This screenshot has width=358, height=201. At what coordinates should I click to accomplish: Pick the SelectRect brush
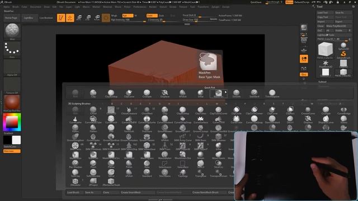[x=183, y=164]
